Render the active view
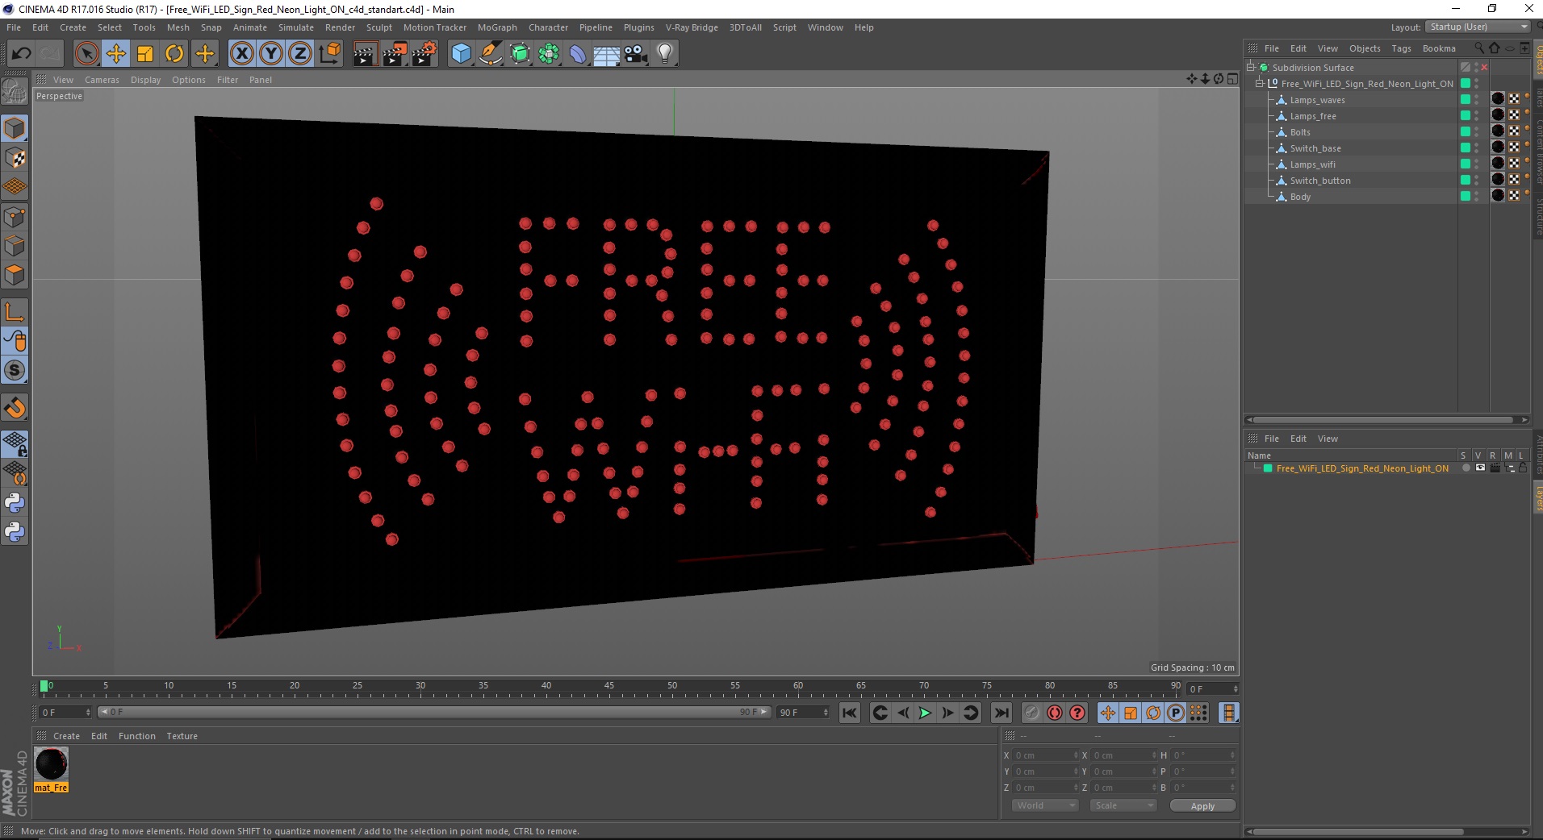This screenshot has height=840, width=1543. pos(365,54)
